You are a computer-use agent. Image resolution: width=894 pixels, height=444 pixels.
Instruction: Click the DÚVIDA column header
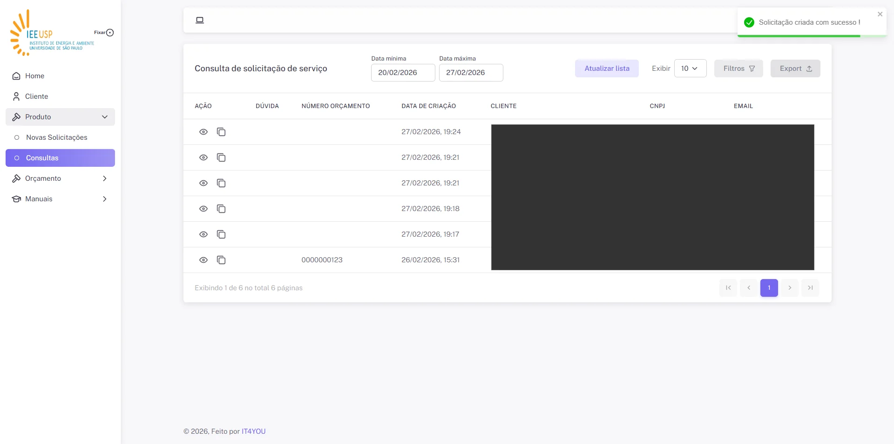pyautogui.click(x=267, y=106)
